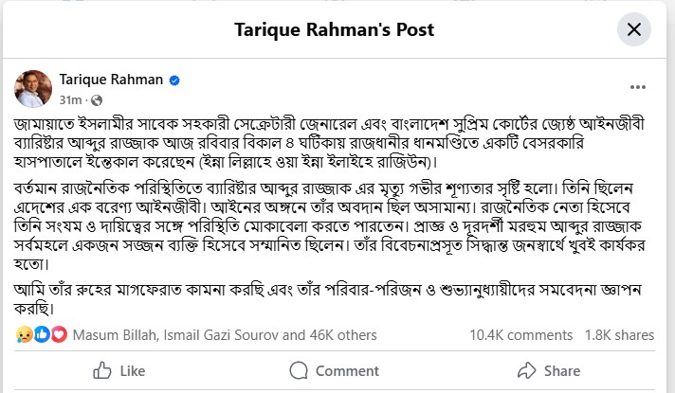
Task: Click the blue verified badge icon
Action: [x=174, y=80]
